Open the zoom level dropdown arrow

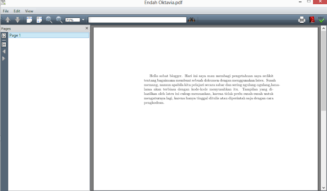tap(83, 20)
